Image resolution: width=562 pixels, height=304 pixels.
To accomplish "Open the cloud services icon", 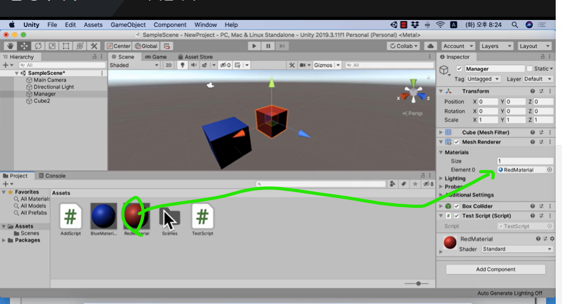I will click(431, 46).
